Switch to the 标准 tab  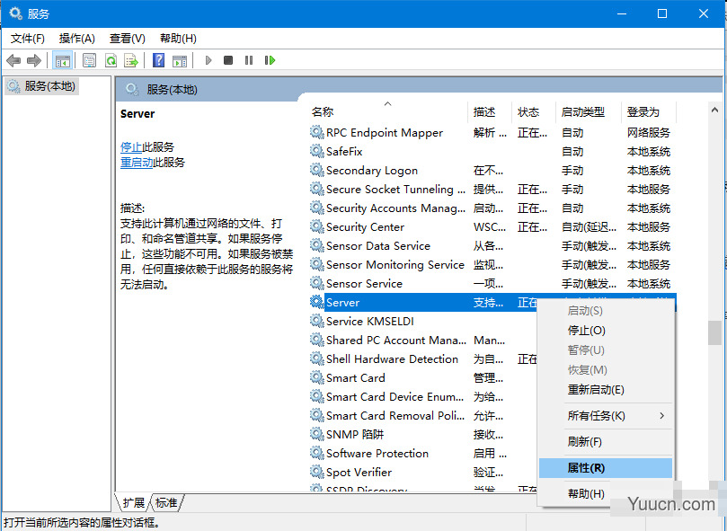coord(166,503)
